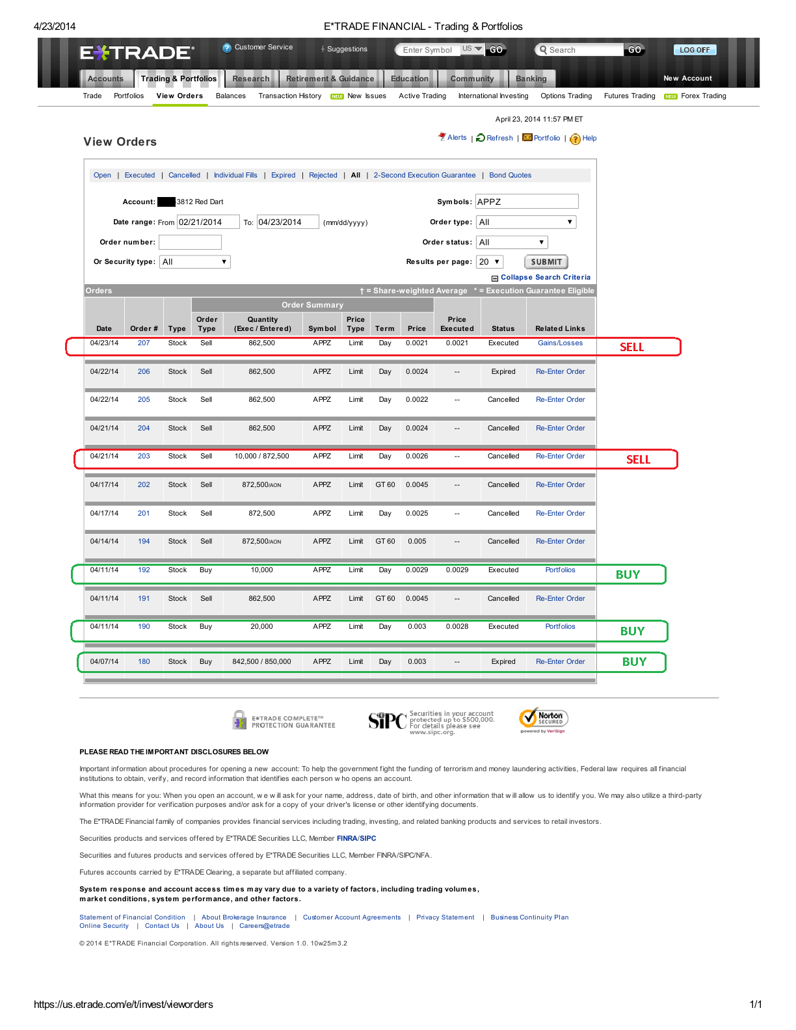The height and width of the screenshot is (1030, 796).
Task: Open Bond Quotes link
Action: tap(510, 176)
